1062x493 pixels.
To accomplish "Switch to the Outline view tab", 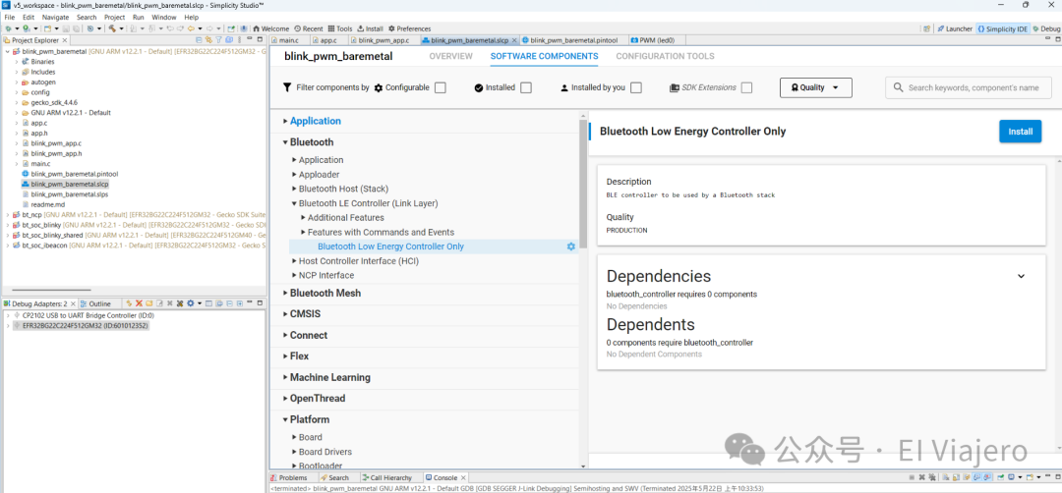I will [x=95, y=303].
